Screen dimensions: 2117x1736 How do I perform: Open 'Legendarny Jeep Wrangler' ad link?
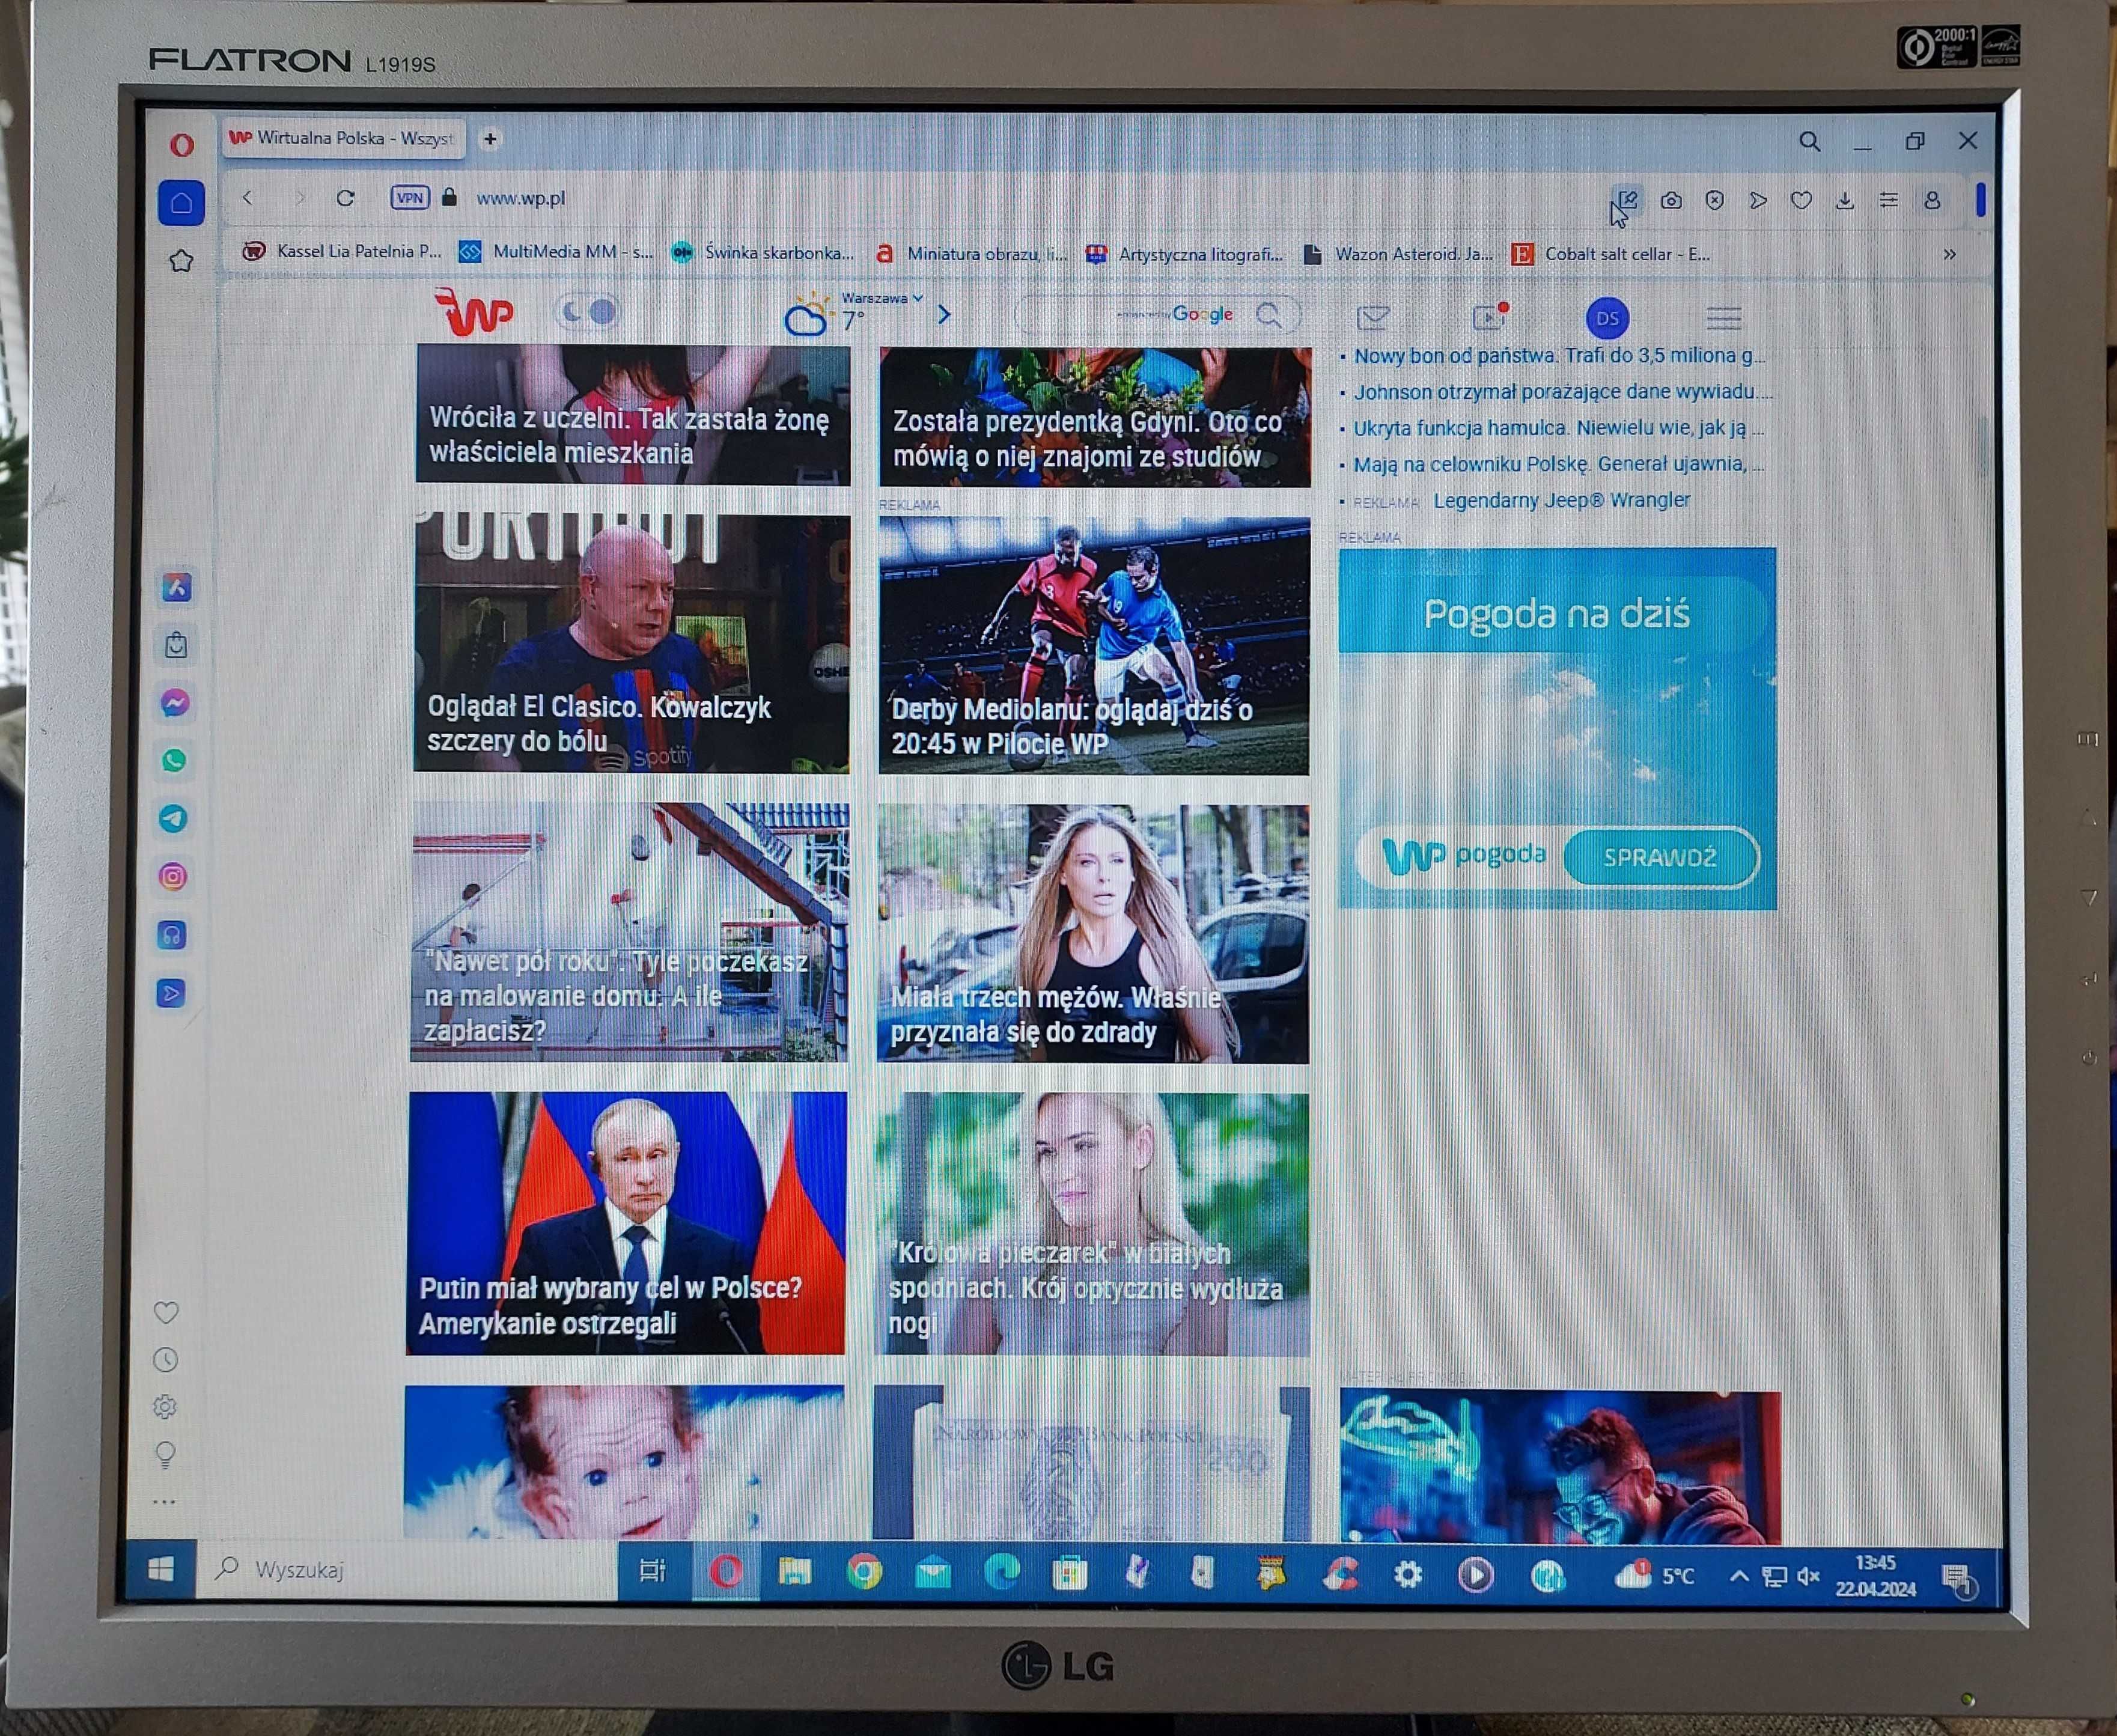(x=1561, y=500)
